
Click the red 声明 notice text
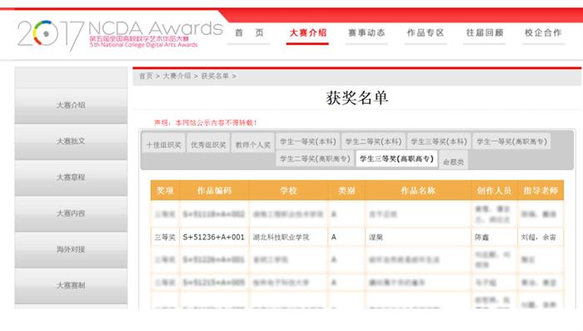[x=205, y=122]
